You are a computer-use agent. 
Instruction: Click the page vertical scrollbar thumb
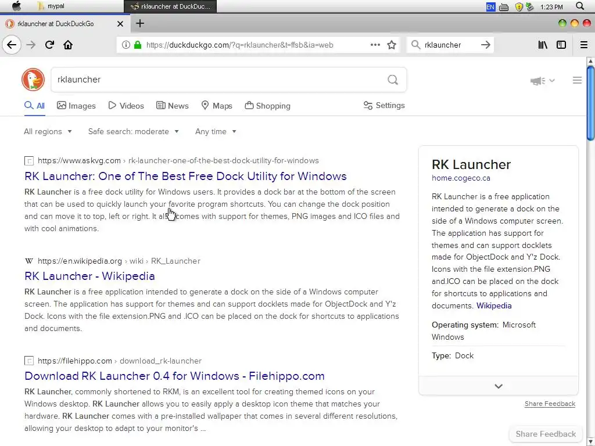(x=590, y=103)
